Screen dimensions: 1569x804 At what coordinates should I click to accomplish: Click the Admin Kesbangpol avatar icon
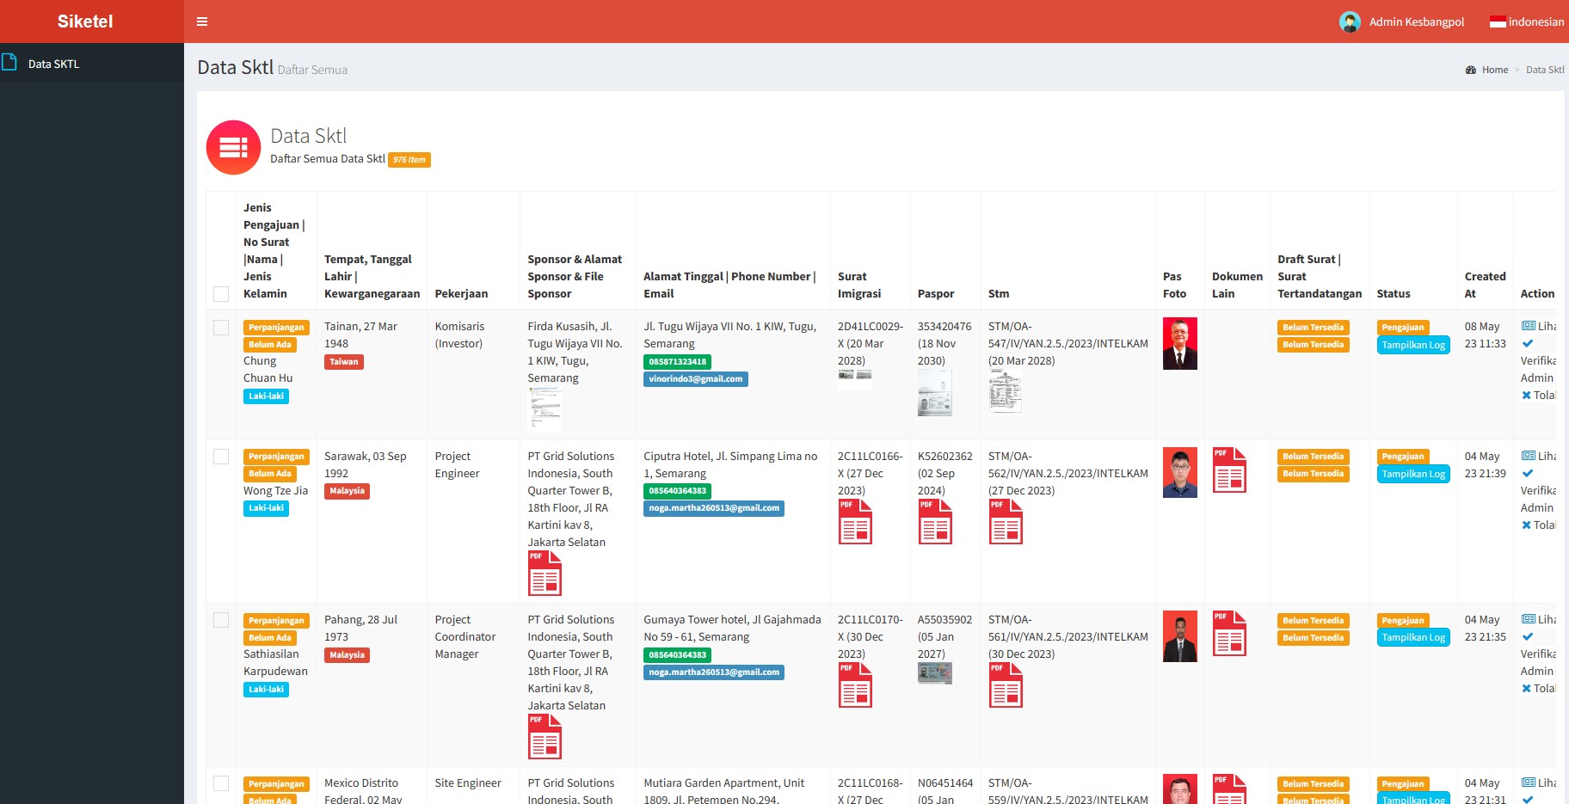coord(1350,22)
